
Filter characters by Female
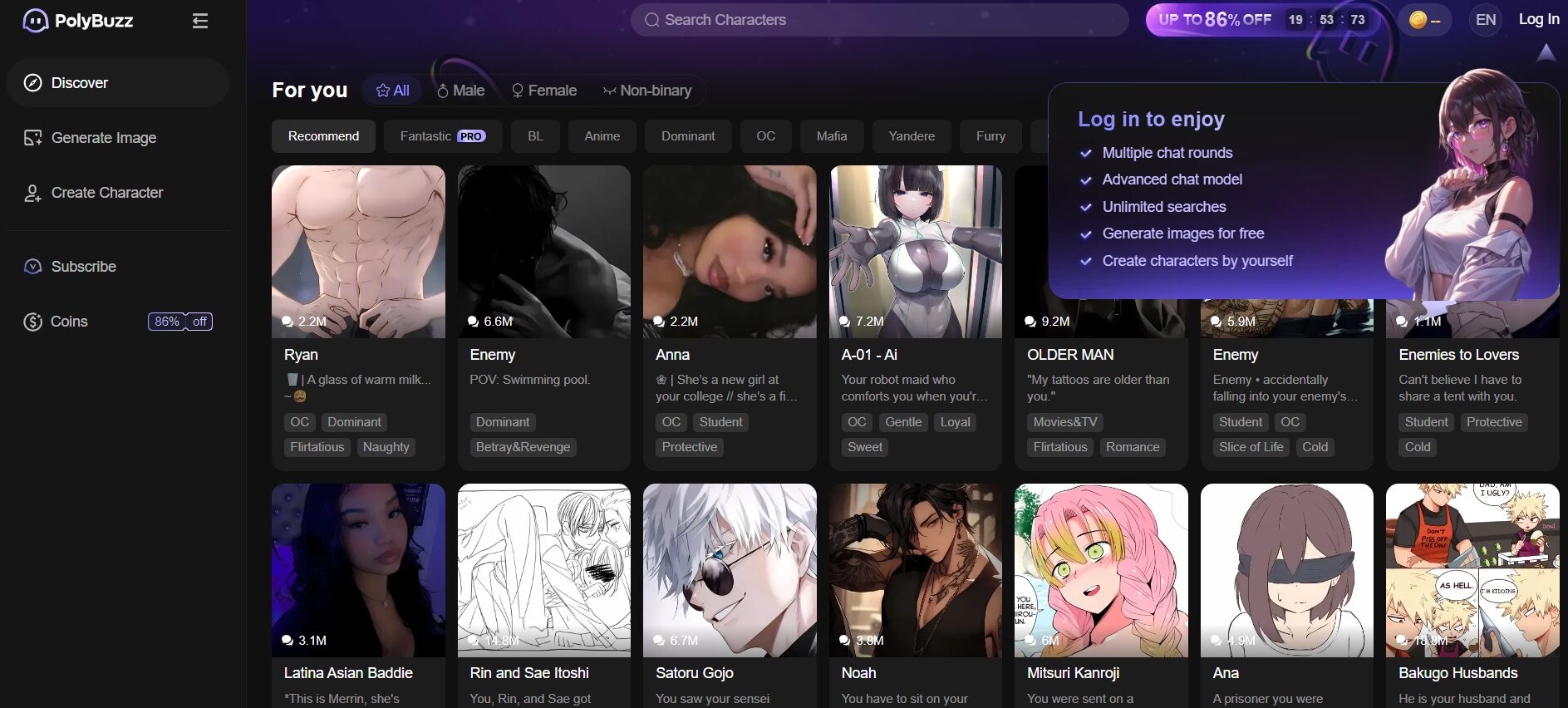[x=544, y=91]
